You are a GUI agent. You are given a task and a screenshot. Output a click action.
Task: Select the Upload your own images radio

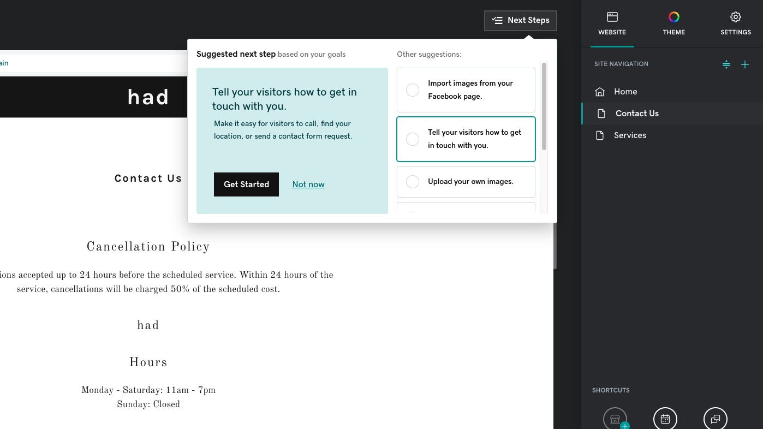413,182
